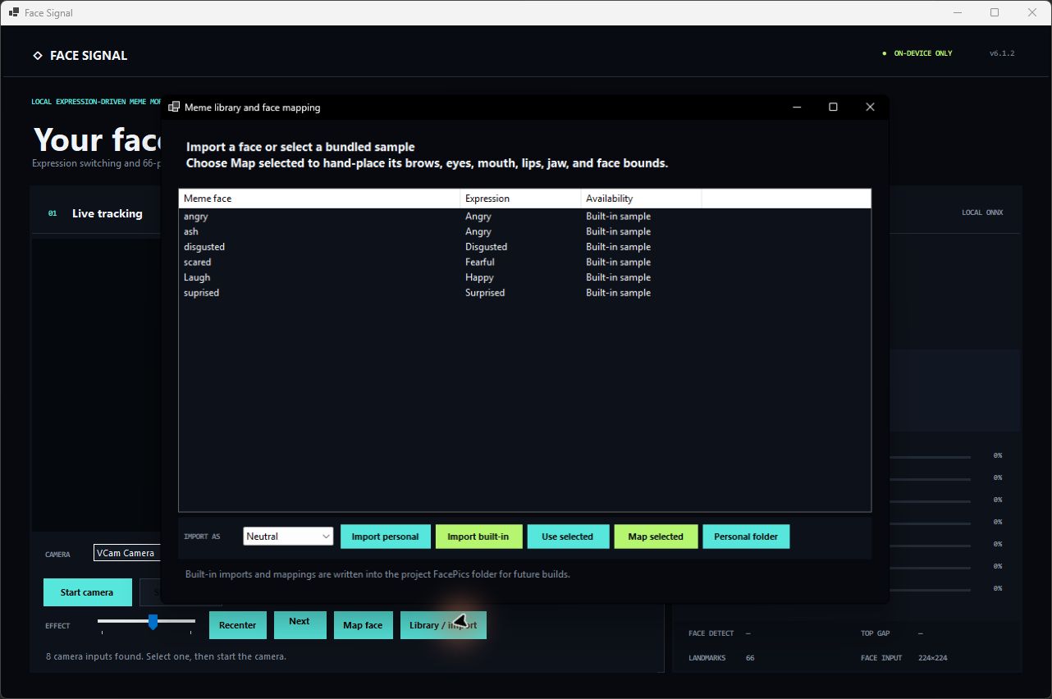This screenshot has width=1052, height=699.
Task: Click the "Fearful" expression cell
Action: 480,263
